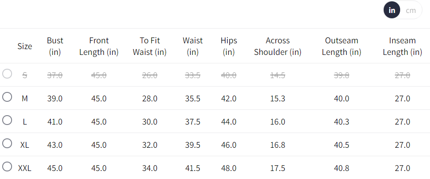This screenshot has height=179, width=430.
Task: Click To Fit Waist (in) header
Action: coord(150,46)
